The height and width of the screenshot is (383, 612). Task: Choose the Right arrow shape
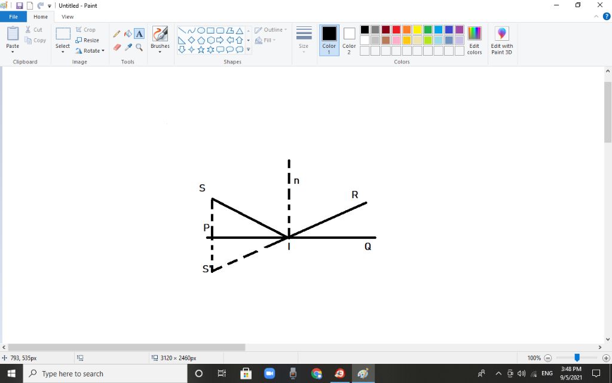coord(220,40)
